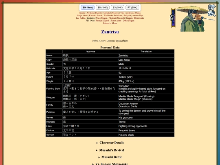Open the Awakened Kaede link
The height and width of the screenshot is (165, 220).
pos(94,13)
